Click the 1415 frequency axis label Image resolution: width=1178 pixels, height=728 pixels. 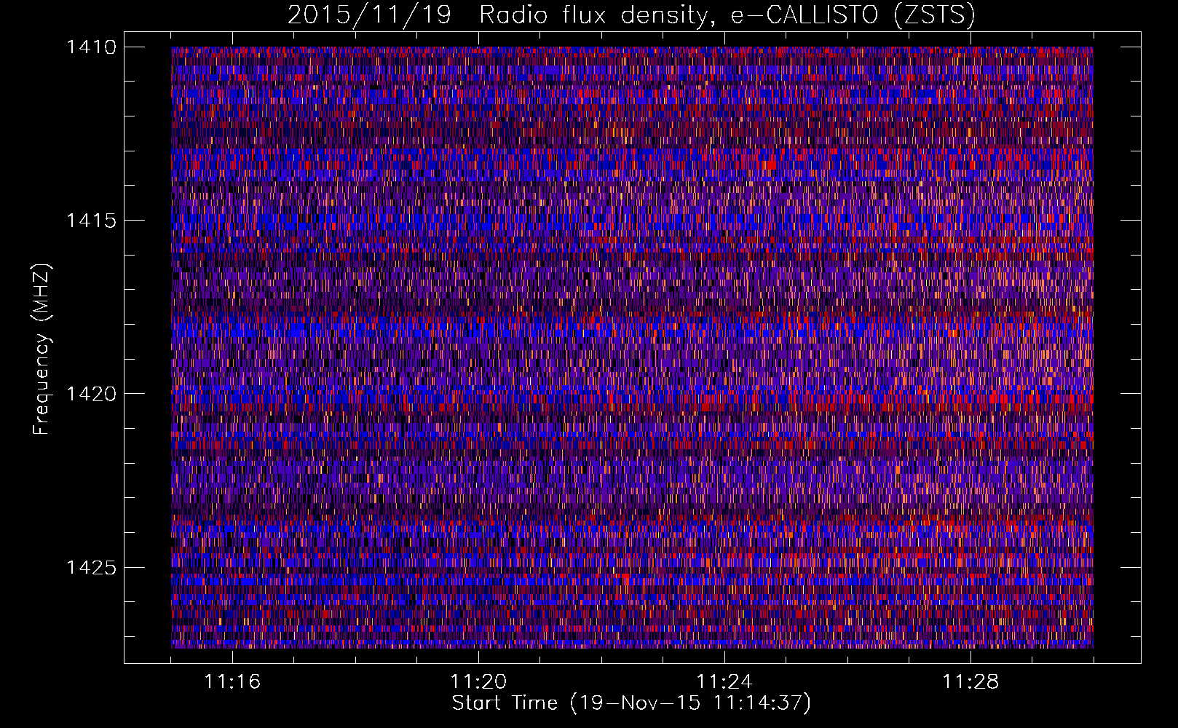(91, 221)
